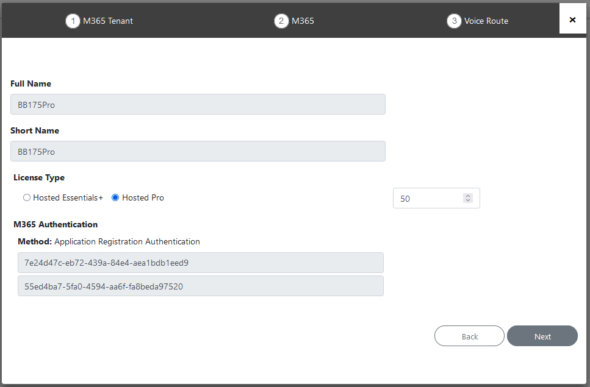The image size is (590, 387).
Task: Go back with the Back button
Action: 469,336
